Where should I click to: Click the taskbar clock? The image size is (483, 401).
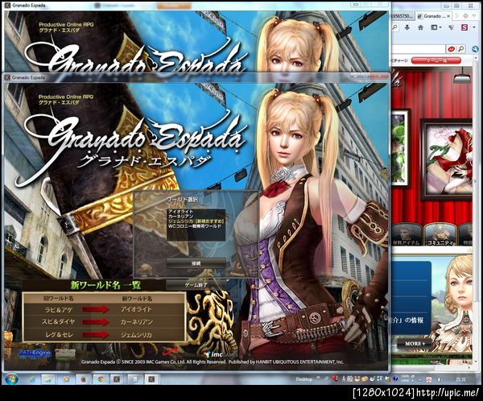[461, 379]
